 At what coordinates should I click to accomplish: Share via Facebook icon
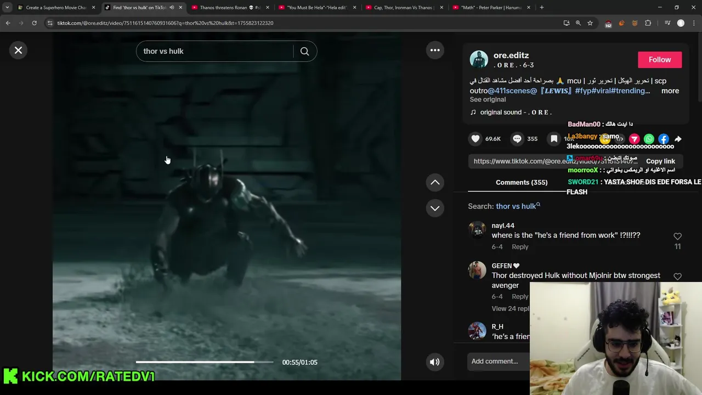(x=664, y=139)
